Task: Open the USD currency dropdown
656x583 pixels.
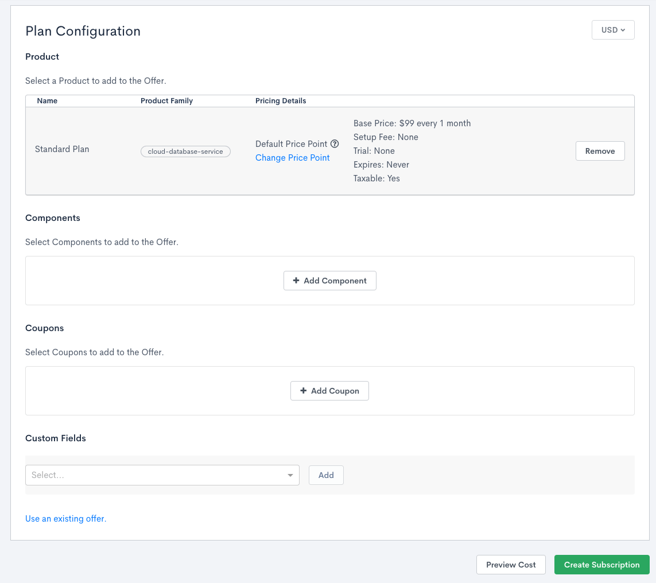Action: click(613, 30)
